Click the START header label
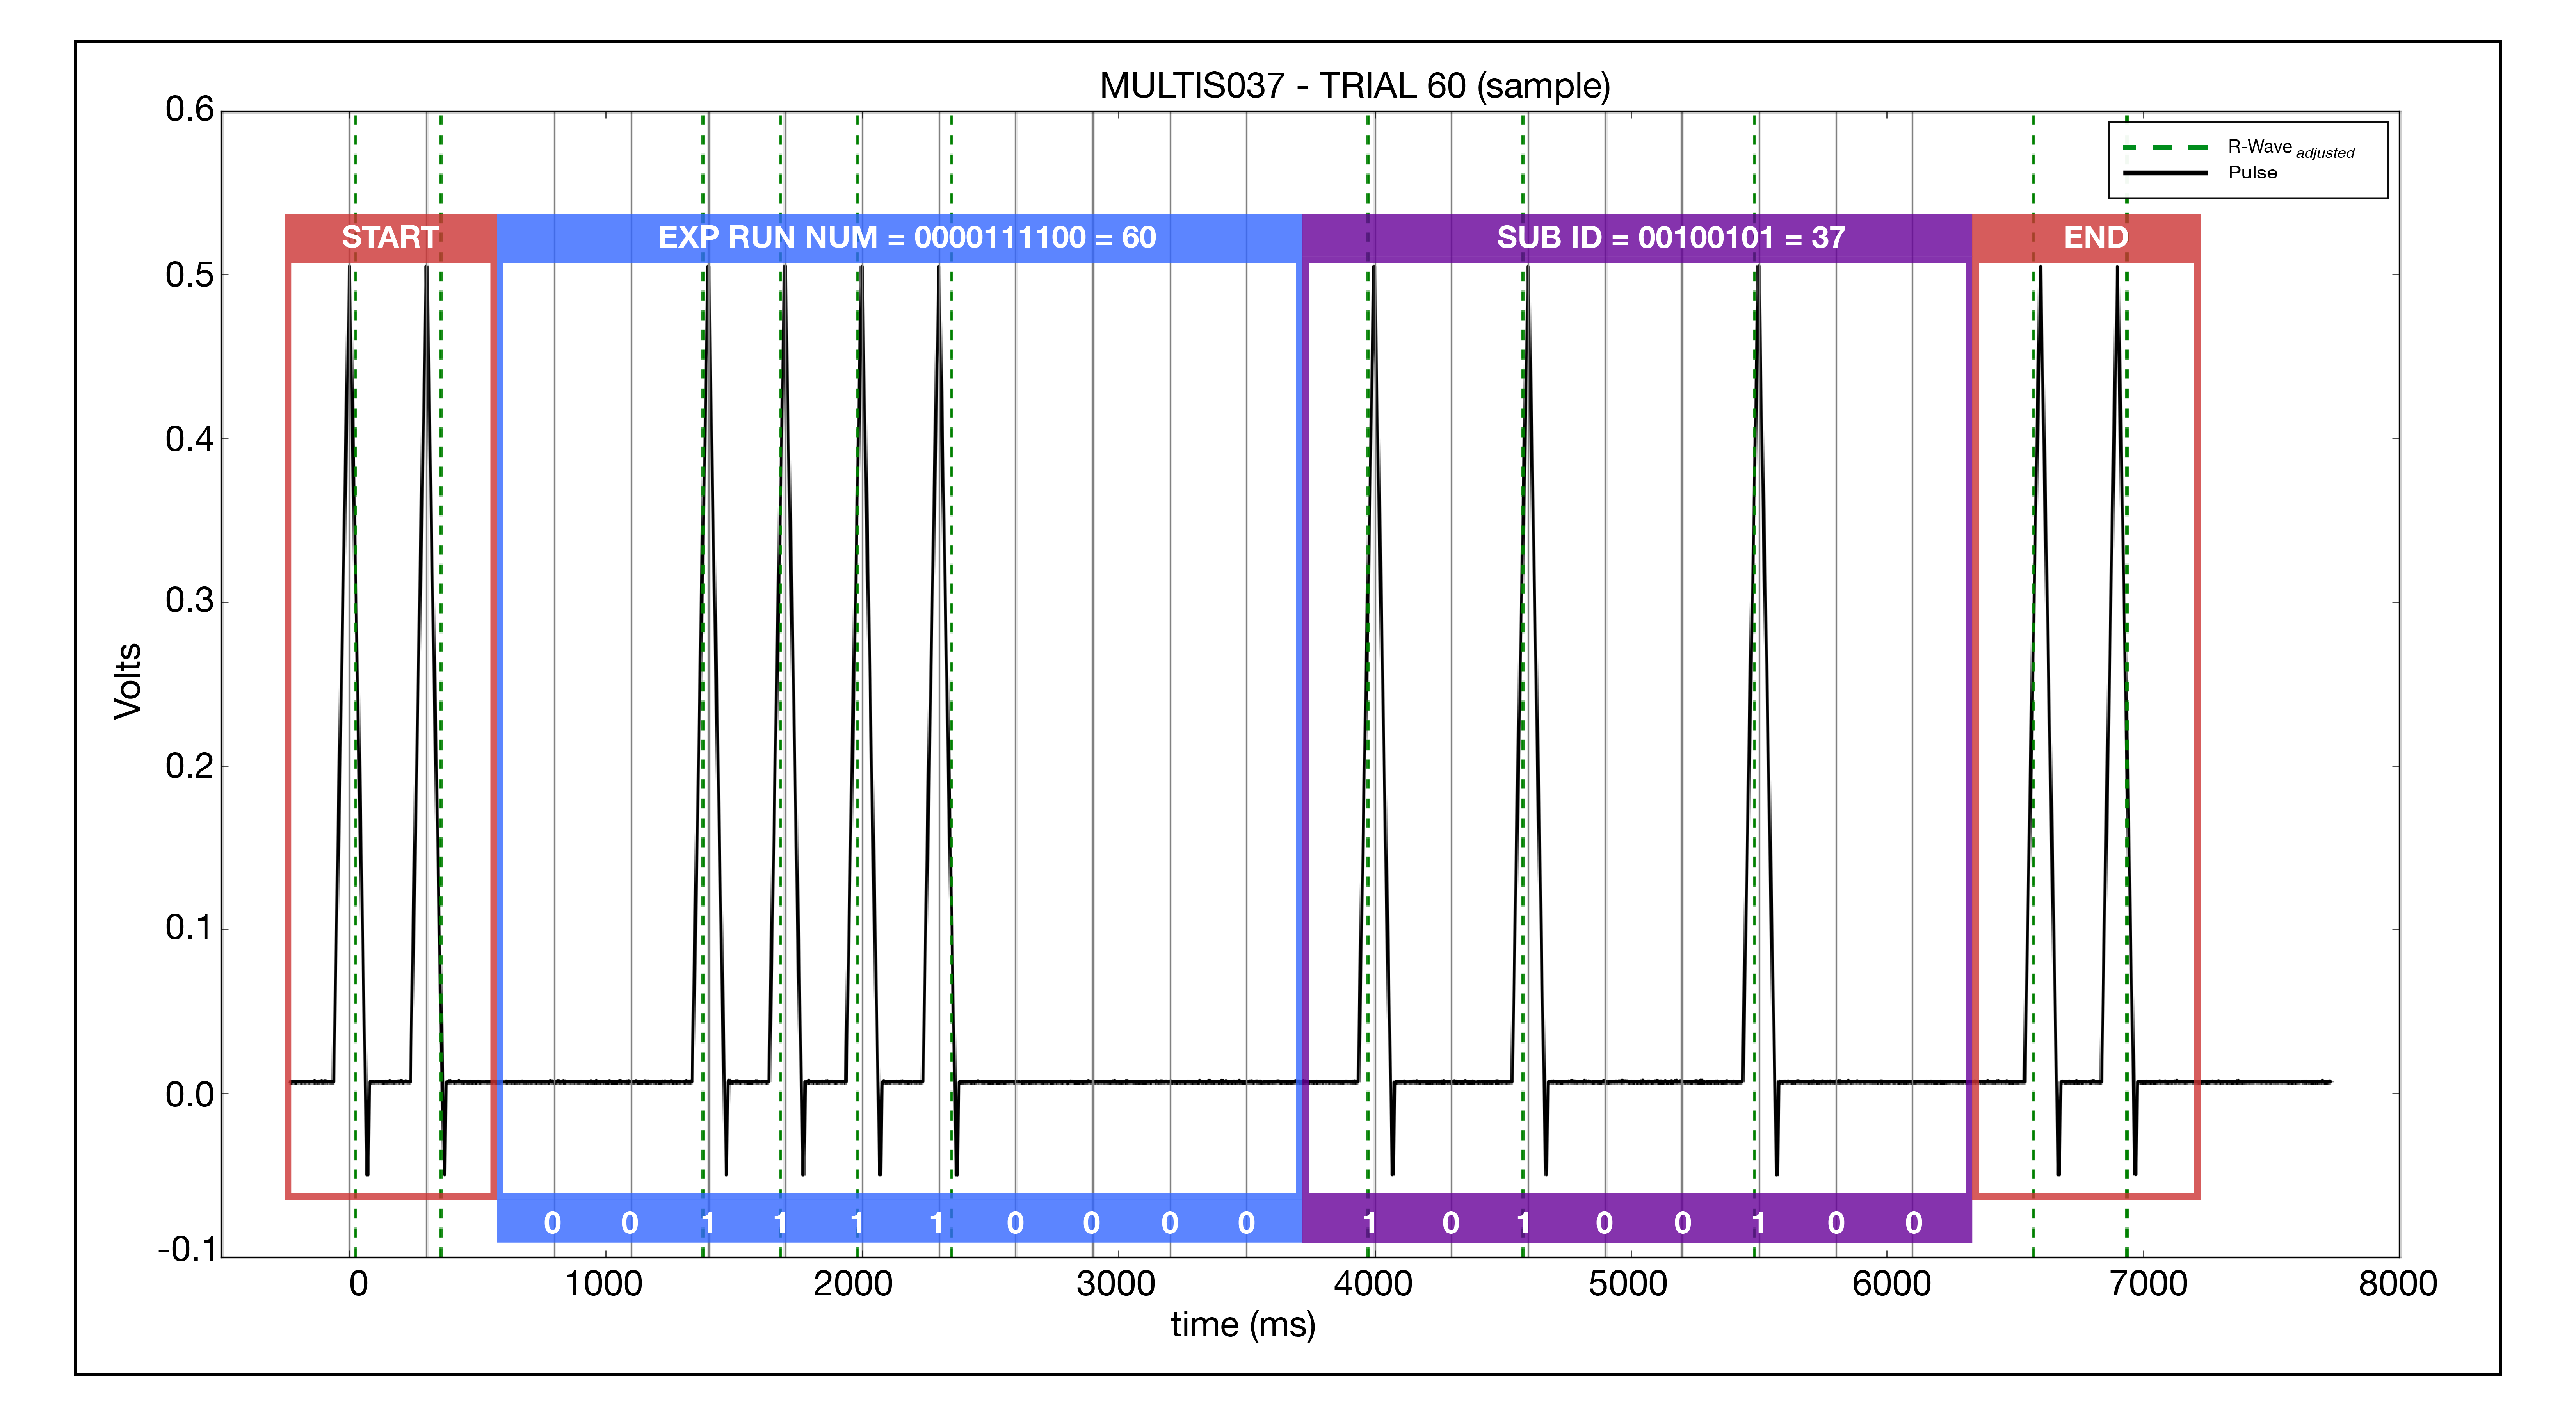Image resolution: width=2576 pixels, height=1416 pixels. [x=390, y=237]
